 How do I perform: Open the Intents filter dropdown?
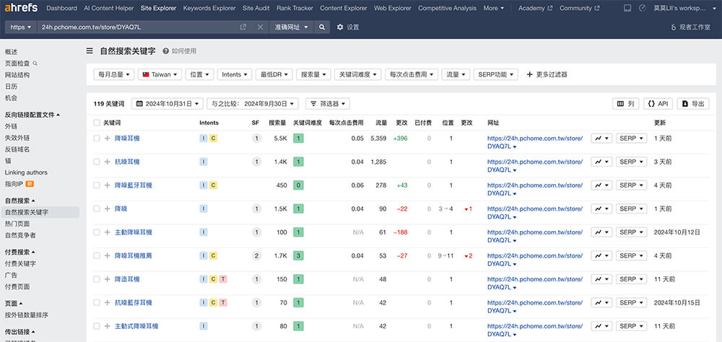[x=235, y=74]
